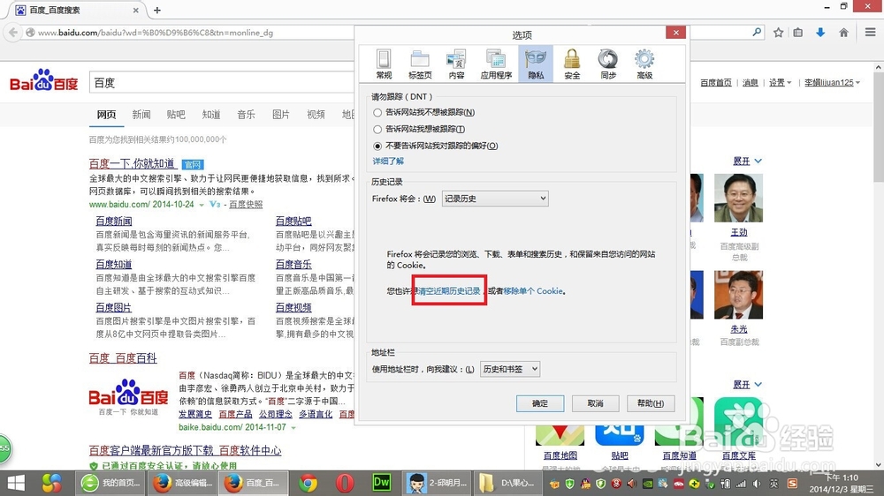Click the taskbar volume speaker icon
Screen dimensions: 884x496
coord(757,485)
